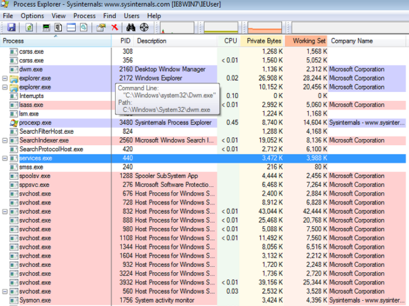Collapse the svchost.exe PID 560 tree node
Image resolution: width=409 pixels, height=306 pixels.
pos(5,291)
